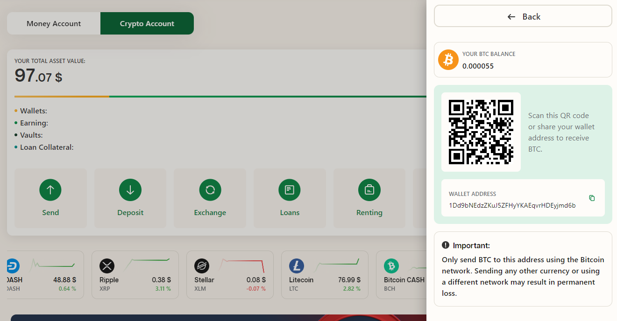Click the Send label
Image resolution: width=617 pixels, height=321 pixels.
50,213
